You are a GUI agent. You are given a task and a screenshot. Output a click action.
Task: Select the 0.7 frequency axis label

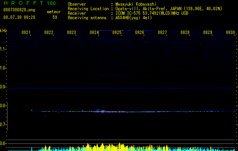tap(3, 125)
